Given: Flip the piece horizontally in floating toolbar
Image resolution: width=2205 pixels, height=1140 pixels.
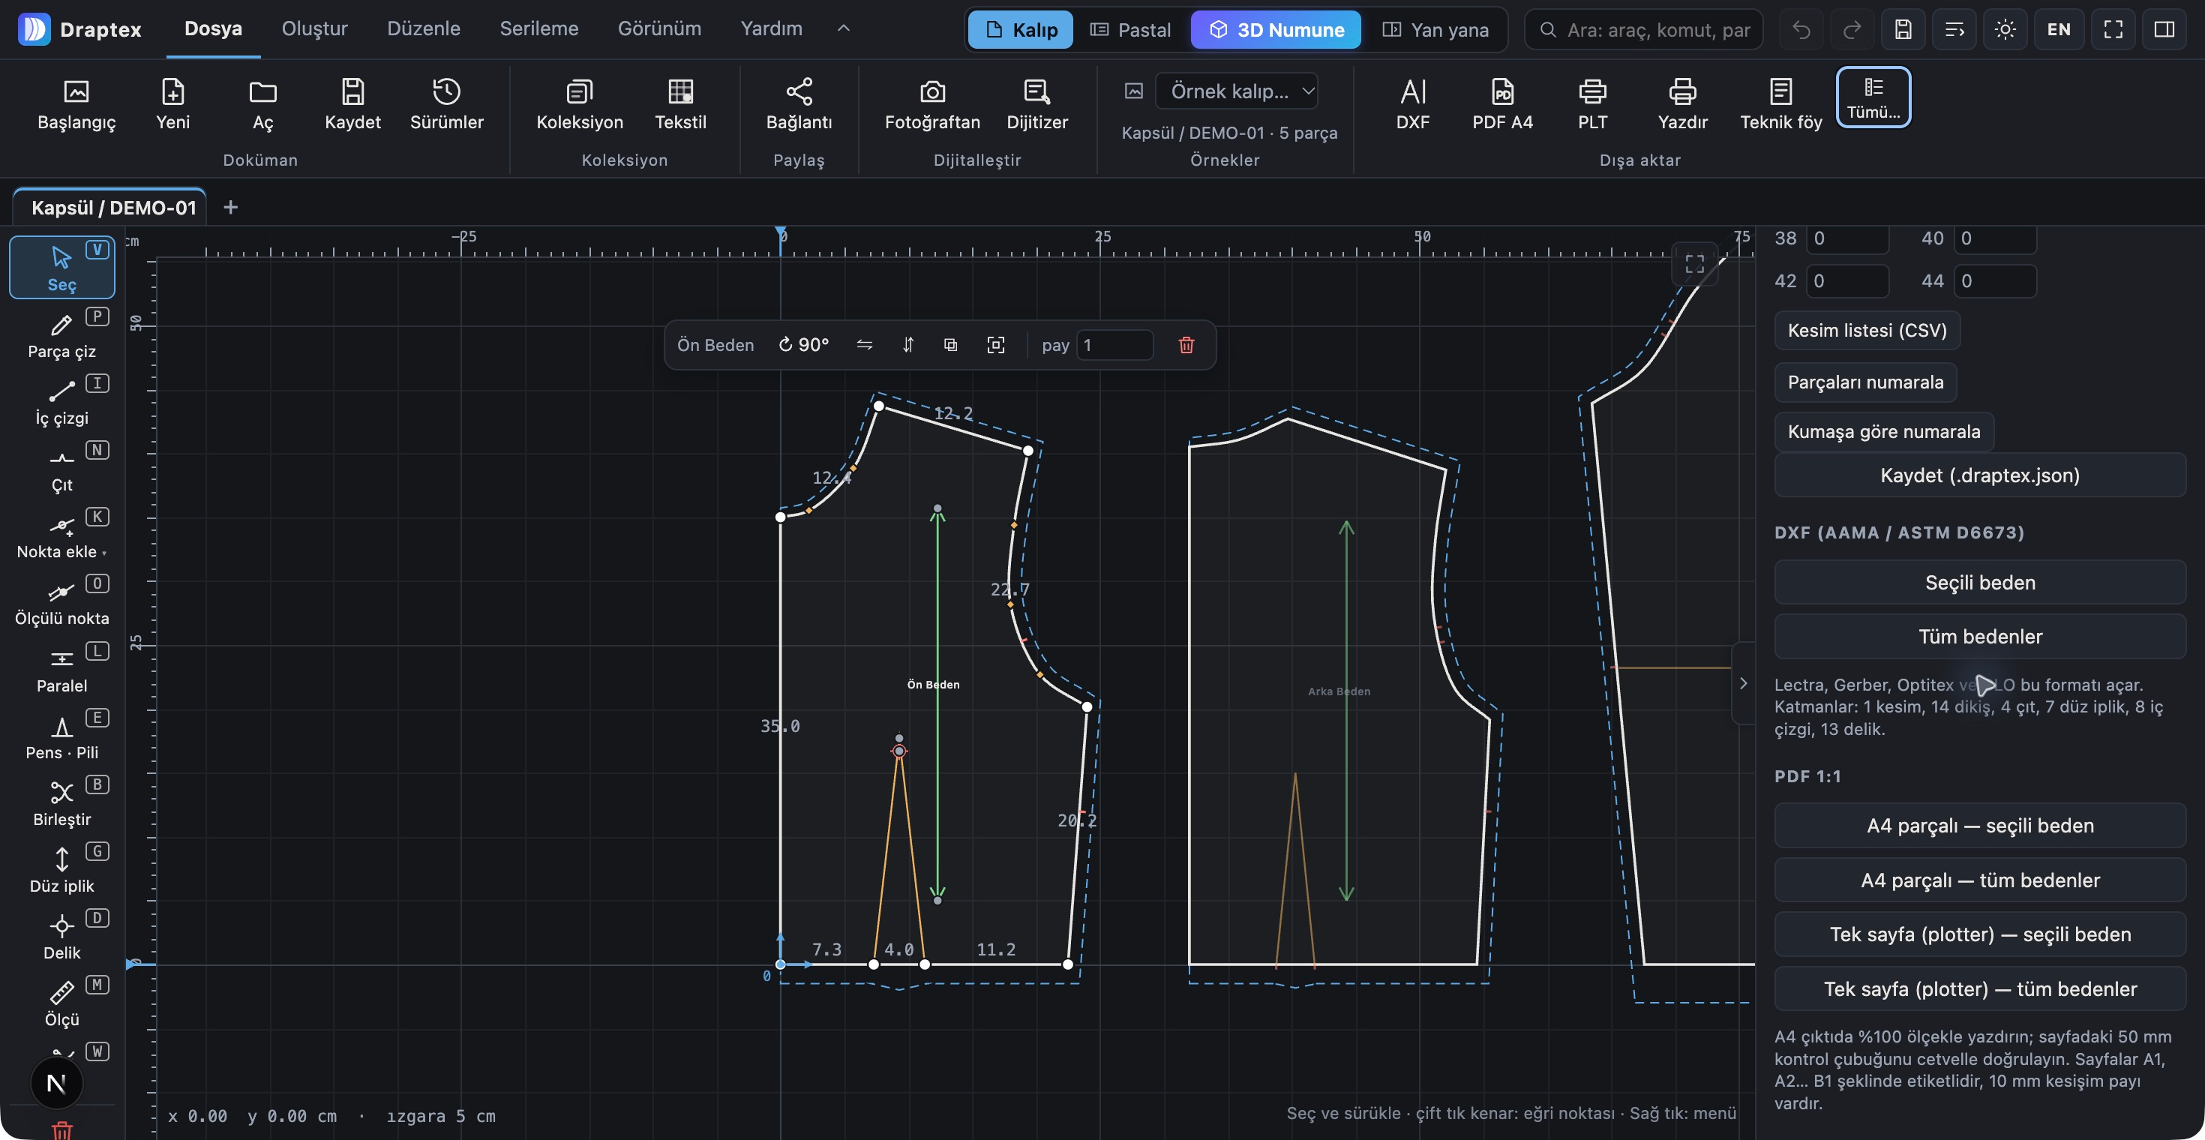Looking at the screenshot, I should [864, 345].
